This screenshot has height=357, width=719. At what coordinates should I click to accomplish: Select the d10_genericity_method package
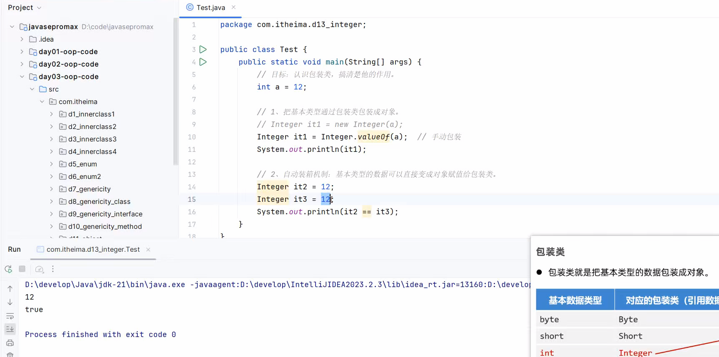(x=105, y=226)
